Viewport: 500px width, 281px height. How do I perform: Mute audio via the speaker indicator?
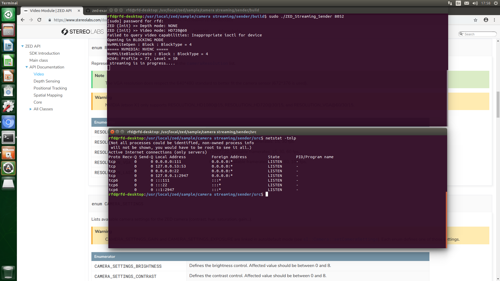point(475,3)
